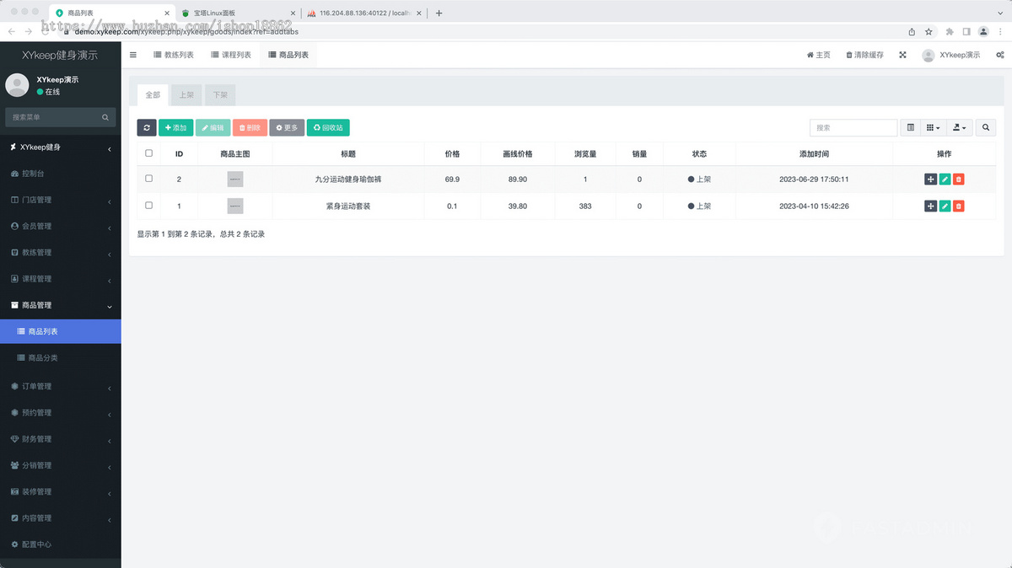Click the green edit pencil icon for row ID 2
1012x568 pixels.
click(x=945, y=180)
